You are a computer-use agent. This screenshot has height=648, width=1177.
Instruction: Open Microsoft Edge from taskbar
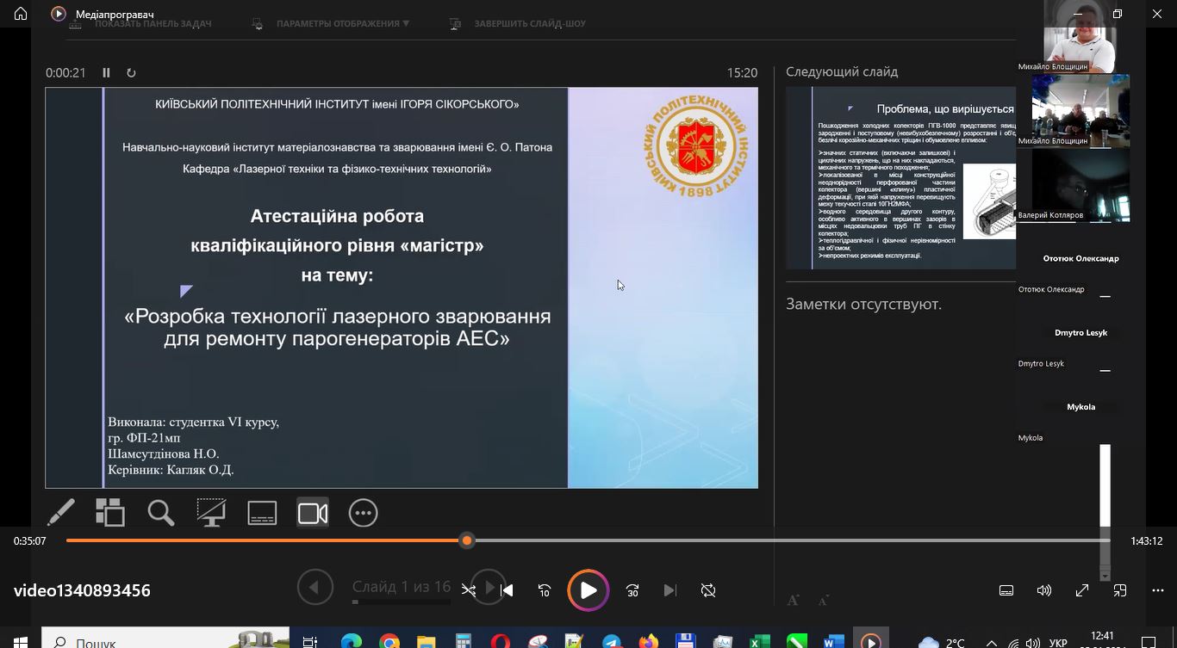[352, 640]
